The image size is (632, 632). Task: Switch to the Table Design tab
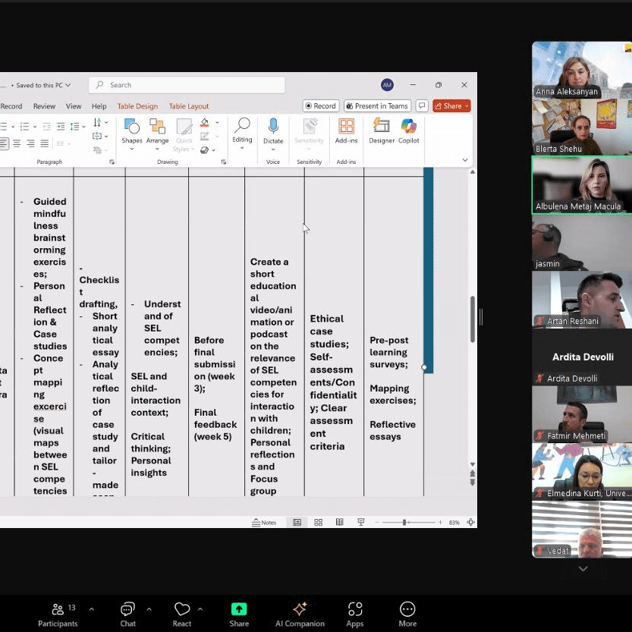(x=137, y=106)
